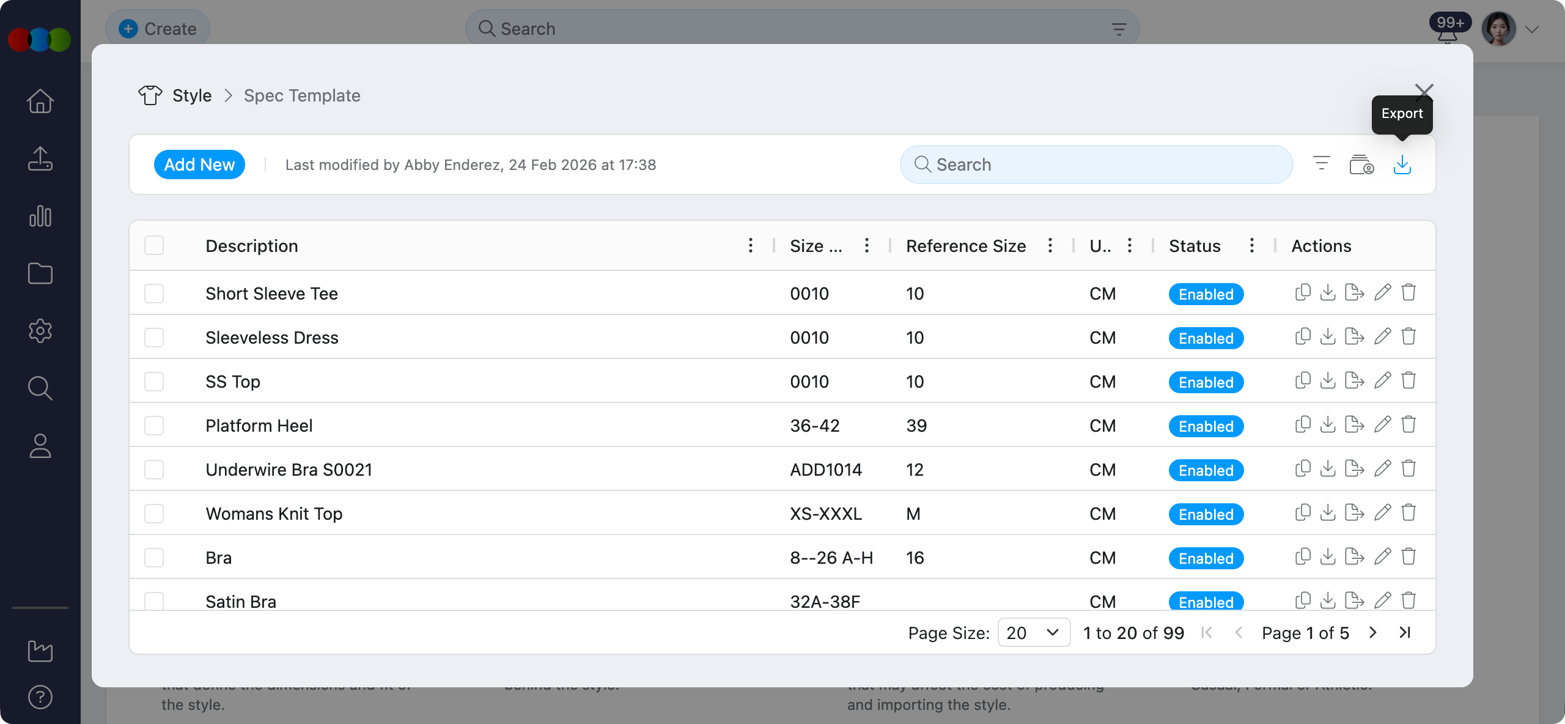The image size is (1565, 724).
Task: Open Description column options menu
Action: (x=751, y=246)
